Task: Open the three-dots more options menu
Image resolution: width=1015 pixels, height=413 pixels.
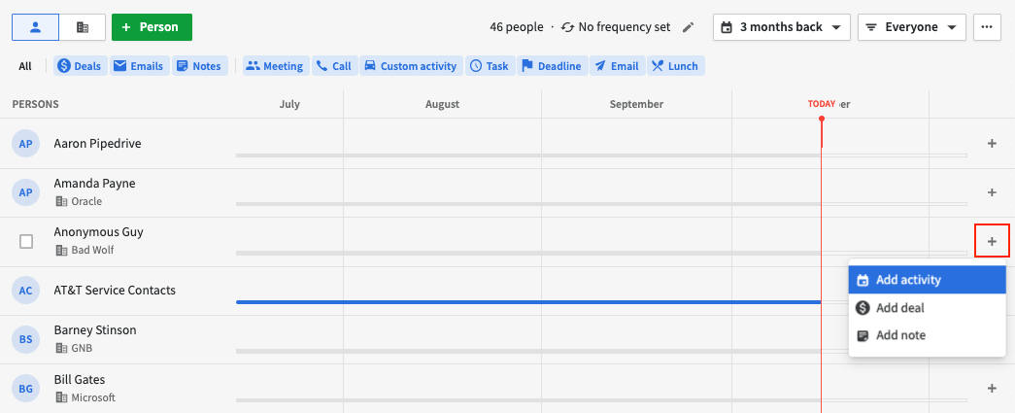Action: click(987, 27)
